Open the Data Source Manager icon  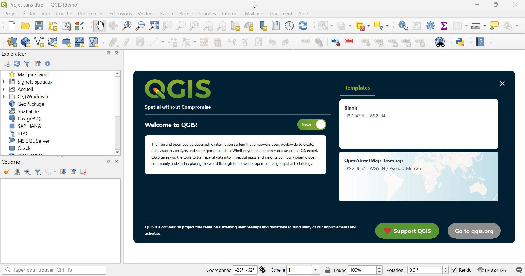click(12, 42)
